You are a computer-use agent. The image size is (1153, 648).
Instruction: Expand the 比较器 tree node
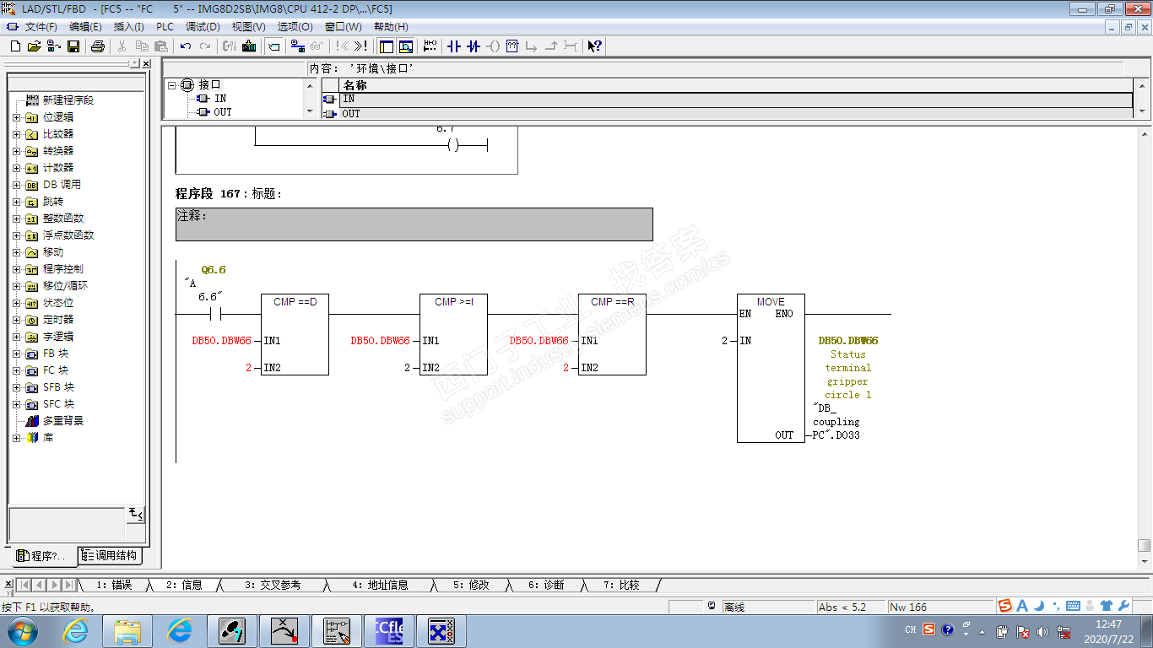point(16,134)
